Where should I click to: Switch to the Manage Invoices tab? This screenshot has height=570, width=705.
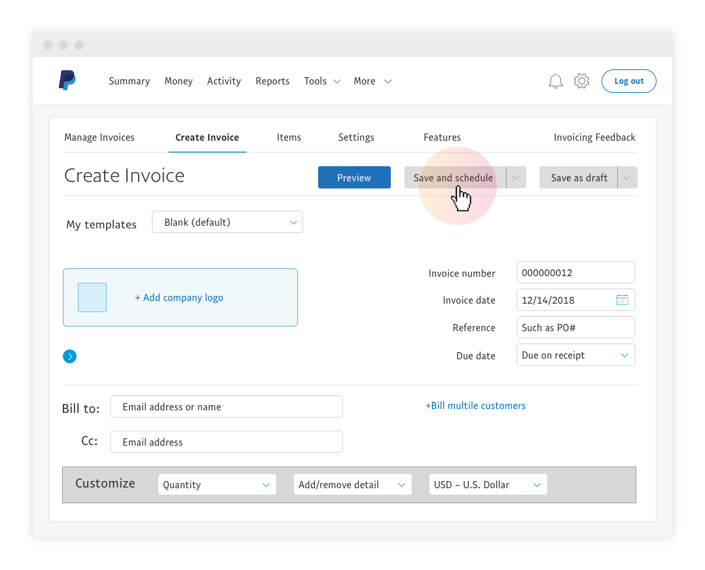(99, 137)
